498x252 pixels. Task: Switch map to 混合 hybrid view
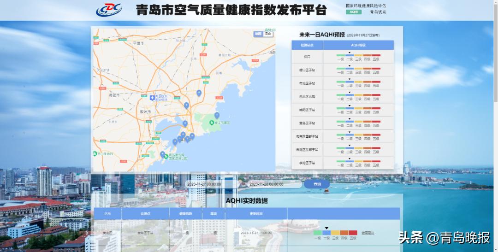coord(268,34)
